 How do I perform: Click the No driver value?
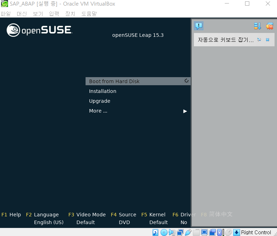(x=184, y=222)
